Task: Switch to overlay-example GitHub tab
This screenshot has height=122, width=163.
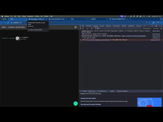Action: pyautogui.click(x=58, y=19)
